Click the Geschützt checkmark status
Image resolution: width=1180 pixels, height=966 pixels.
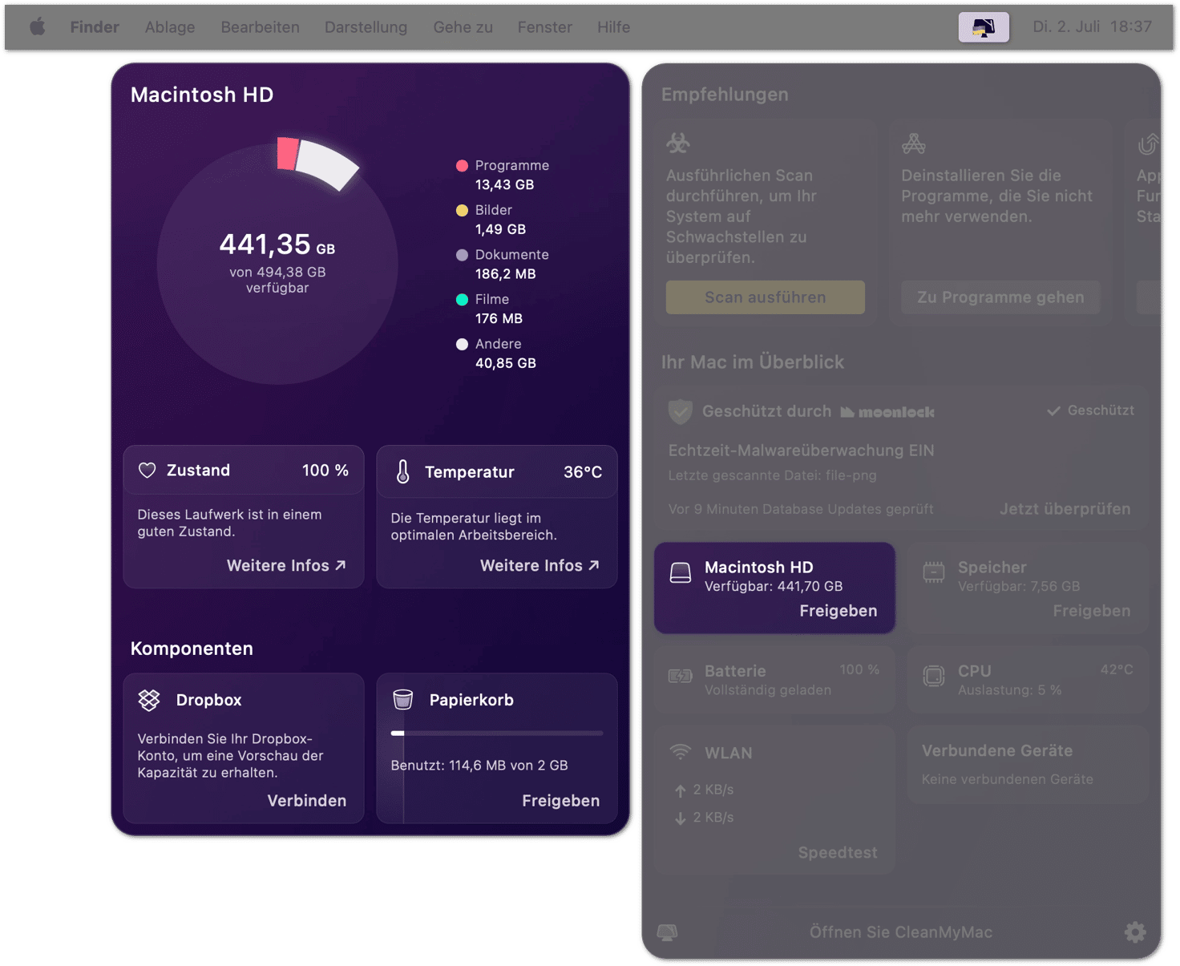click(1090, 410)
